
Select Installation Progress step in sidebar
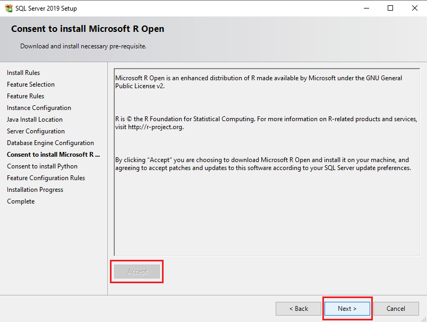coord(35,190)
